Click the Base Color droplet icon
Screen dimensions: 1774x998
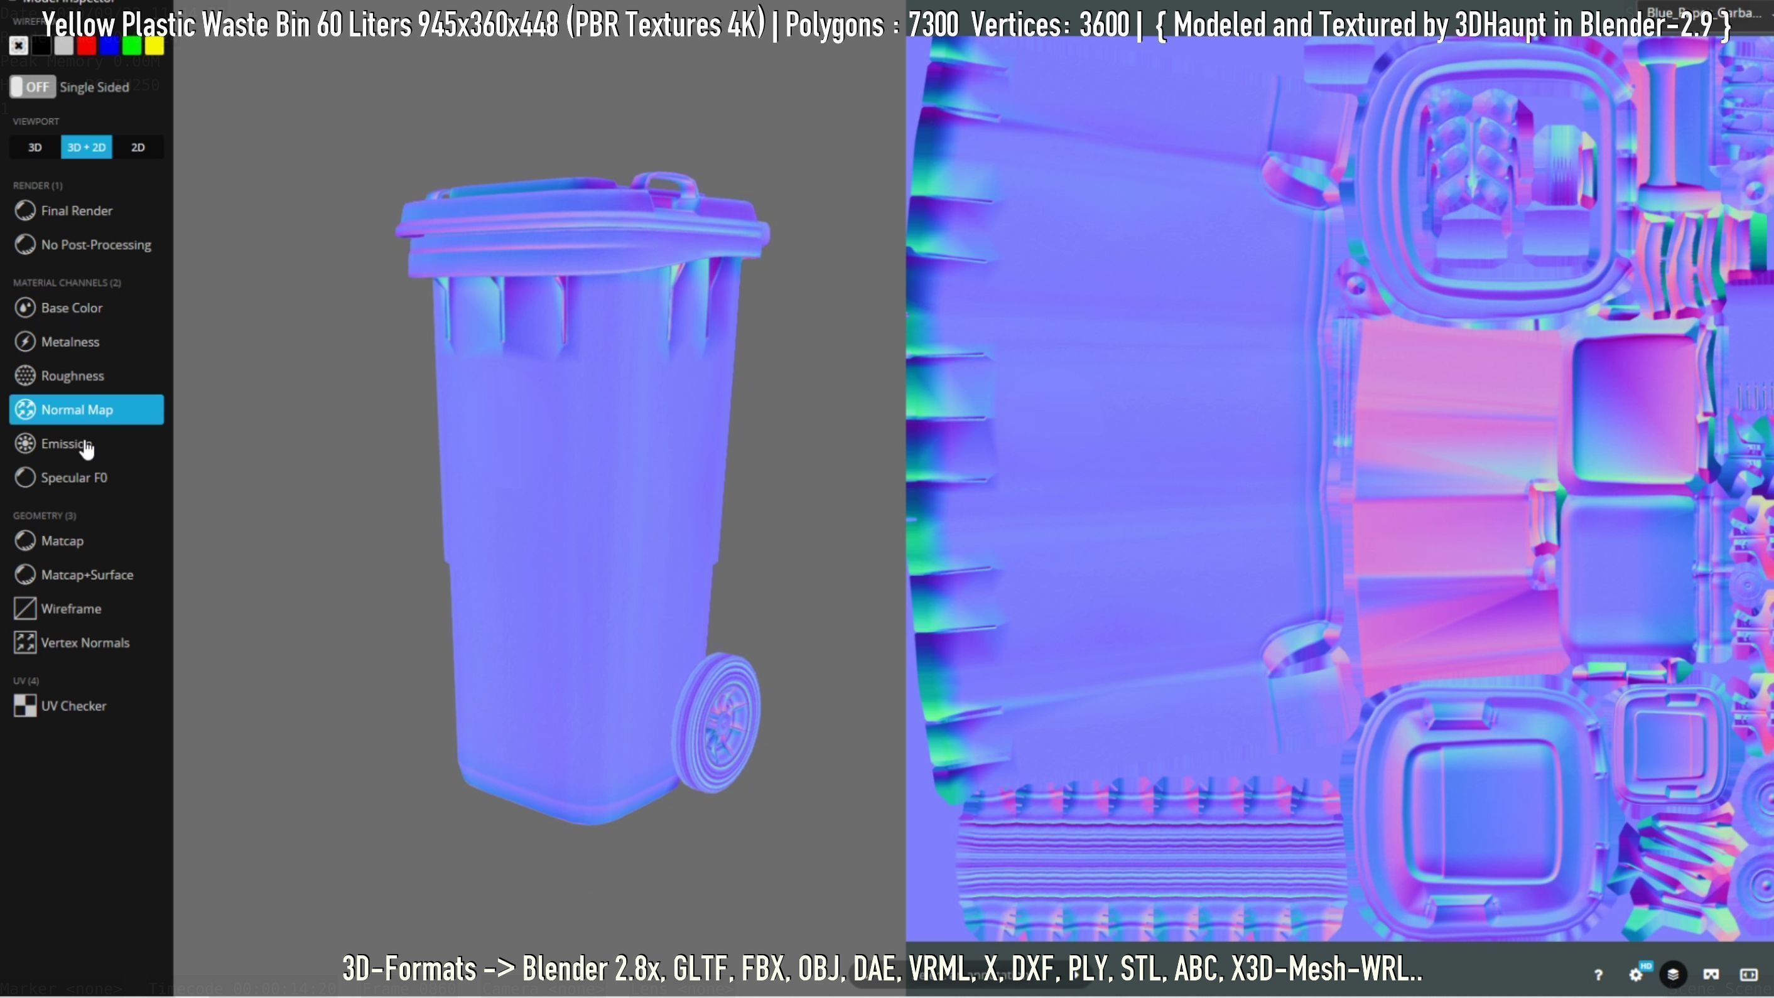tap(26, 308)
